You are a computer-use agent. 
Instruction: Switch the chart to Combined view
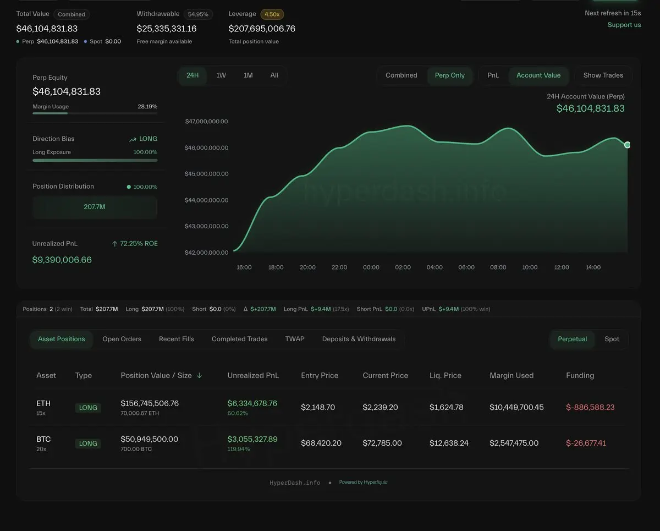[x=401, y=75]
